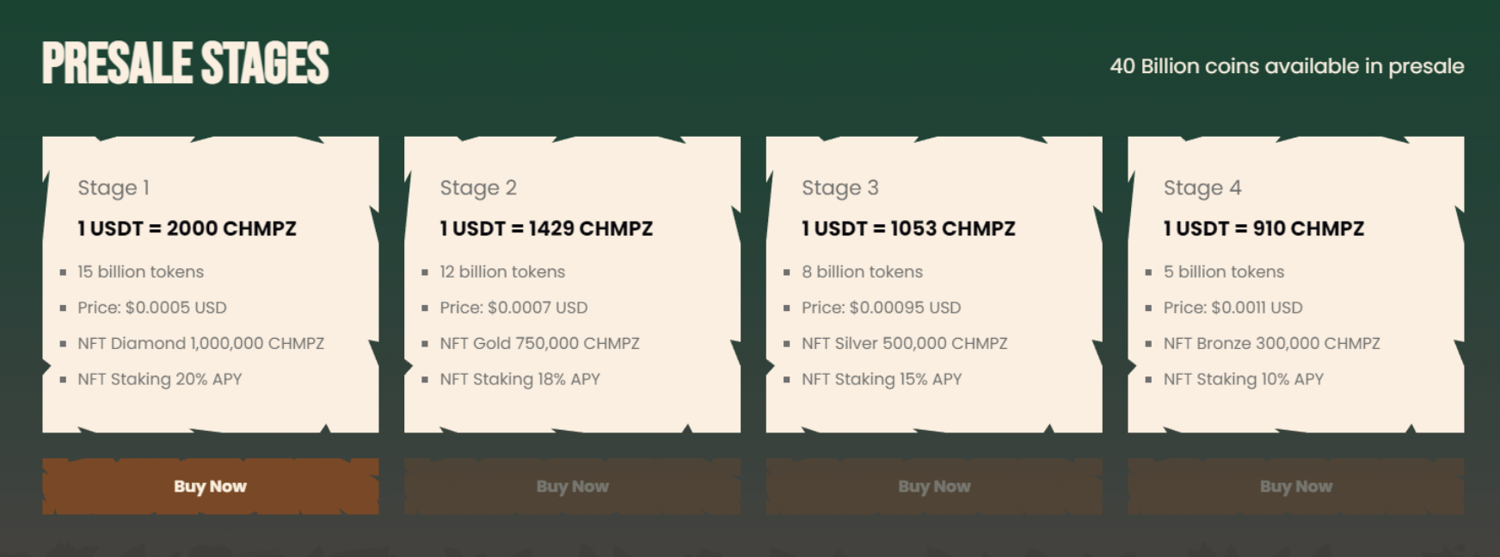Image resolution: width=1500 pixels, height=557 pixels.
Task: Click Buy Now under Stage 3
Action: coord(934,487)
